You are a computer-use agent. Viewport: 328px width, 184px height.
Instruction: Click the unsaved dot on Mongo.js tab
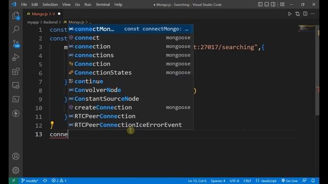pos(59,14)
